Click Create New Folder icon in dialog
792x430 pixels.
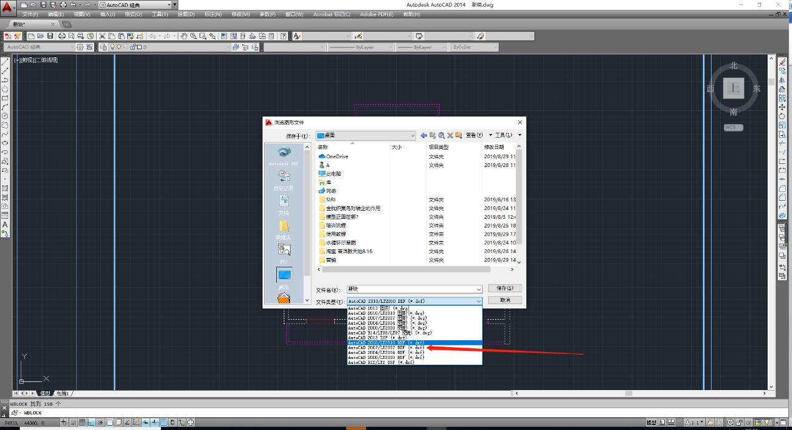point(458,135)
